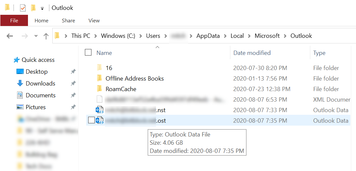Sort by the Name column header

104,53
